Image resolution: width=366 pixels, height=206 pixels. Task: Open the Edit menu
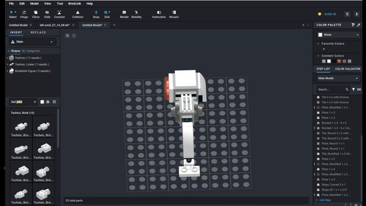point(22,3)
